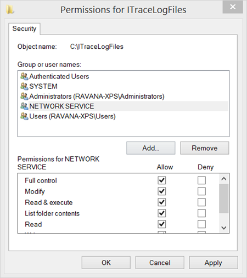Uncheck Allow for Full control
Screen dimensions: 247x278
click(162, 180)
